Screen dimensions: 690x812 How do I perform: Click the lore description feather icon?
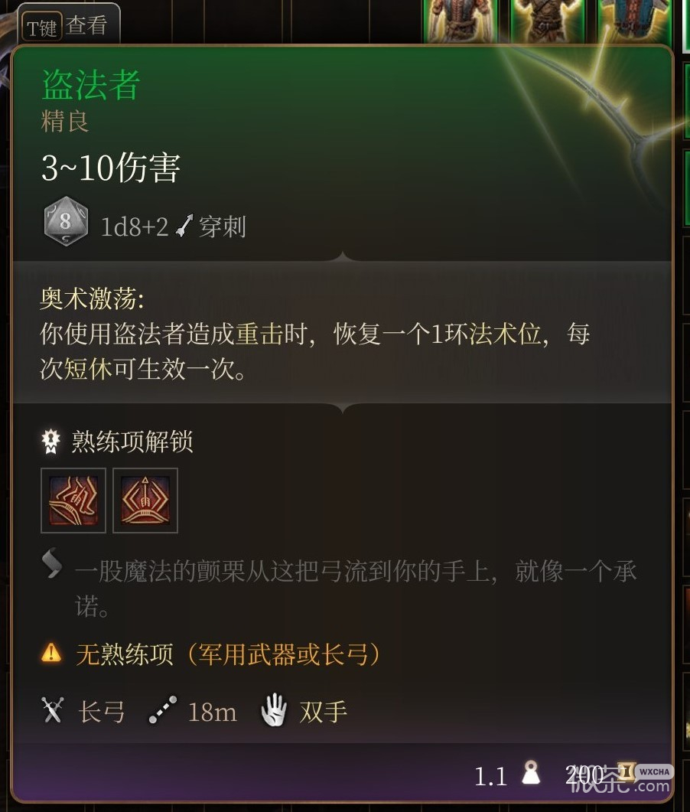pos(52,563)
